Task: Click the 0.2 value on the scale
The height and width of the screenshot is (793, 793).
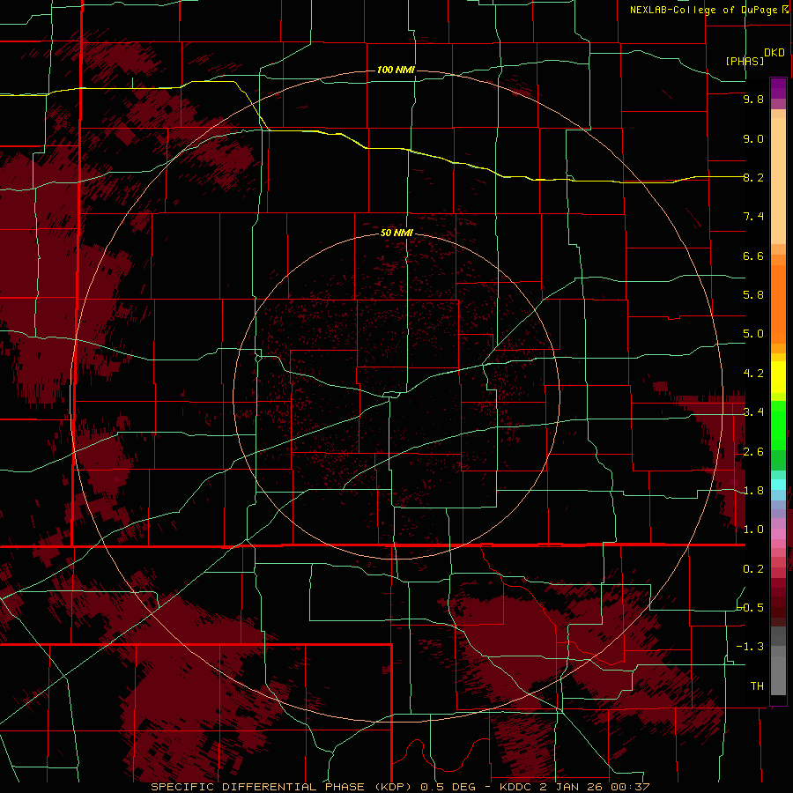Action: pos(753,569)
